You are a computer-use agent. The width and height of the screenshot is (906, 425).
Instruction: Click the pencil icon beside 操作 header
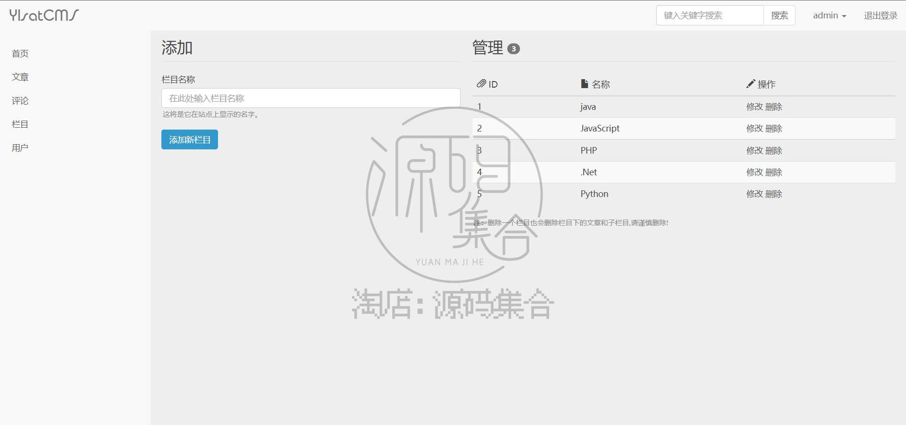[x=750, y=84]
